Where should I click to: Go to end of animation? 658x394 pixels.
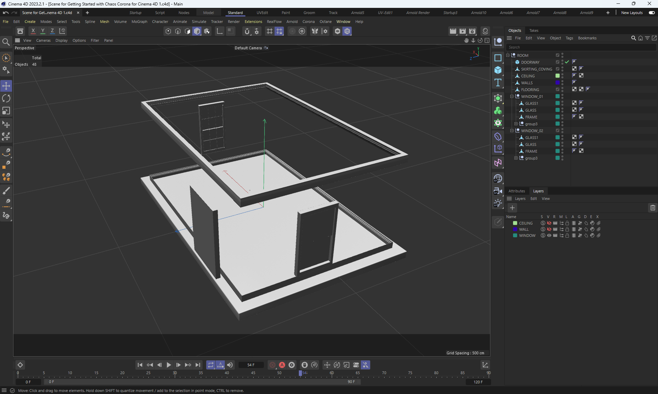198,365
